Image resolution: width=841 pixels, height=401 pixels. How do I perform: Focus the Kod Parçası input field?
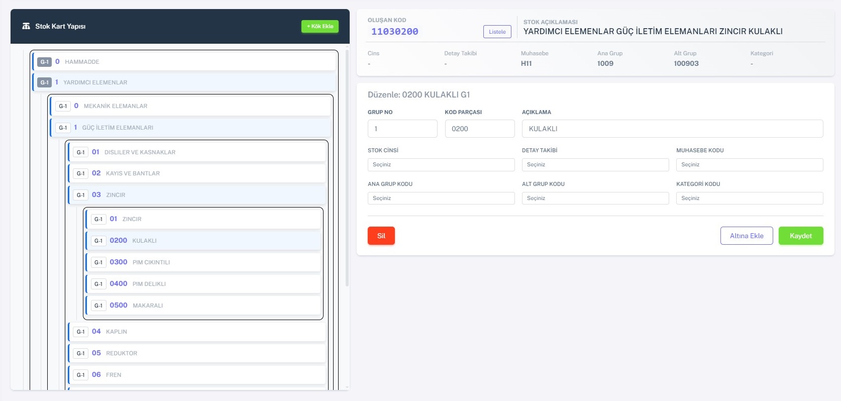tap(479, 129)
